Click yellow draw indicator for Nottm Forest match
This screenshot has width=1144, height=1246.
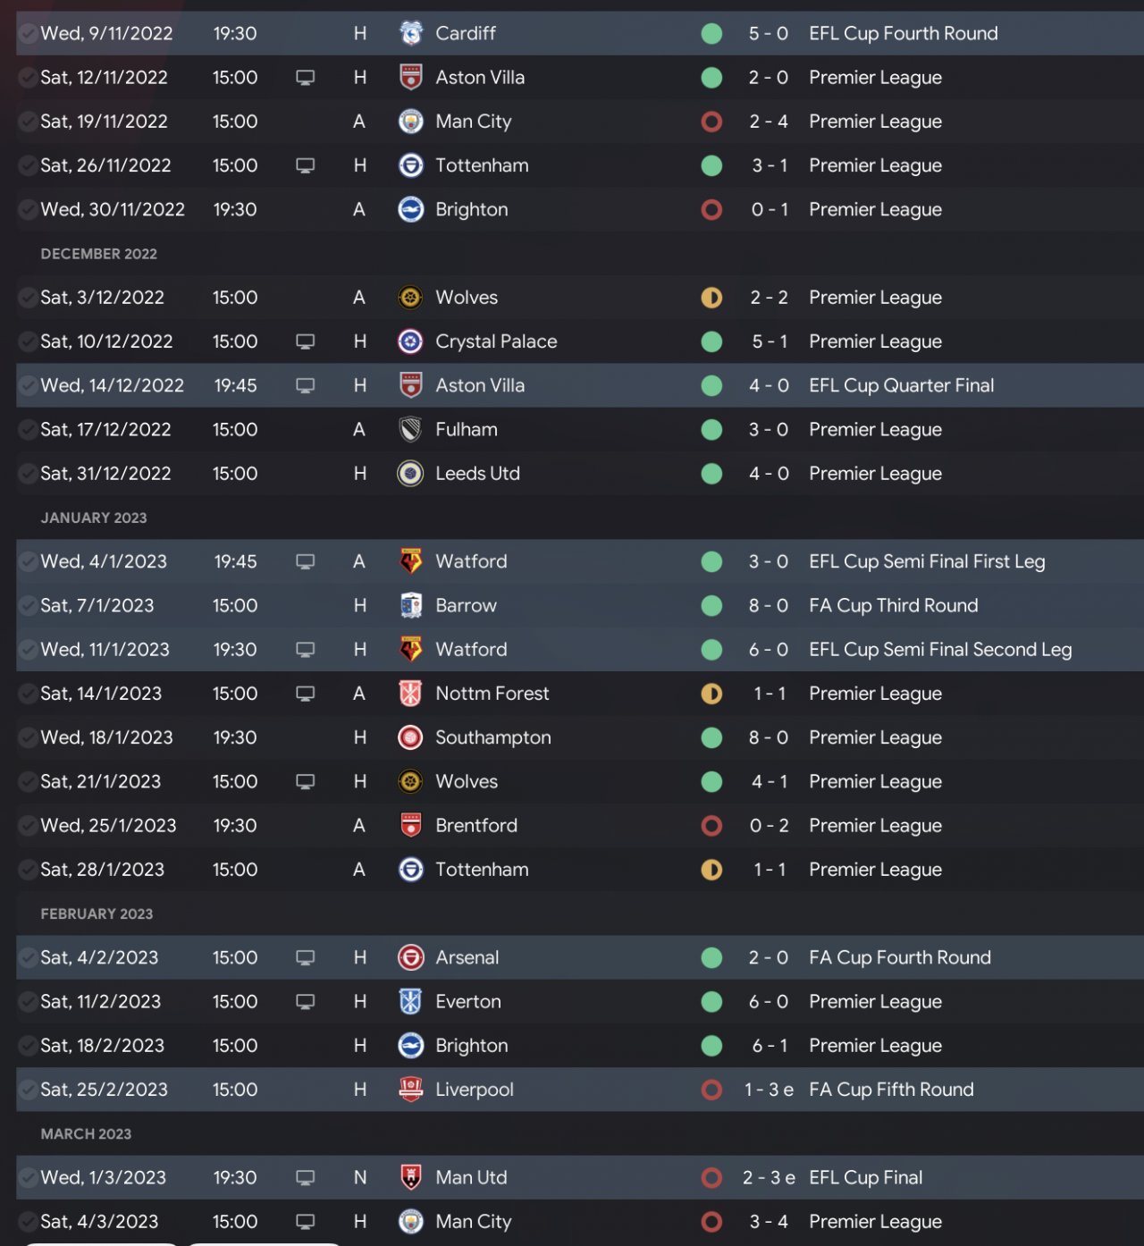coord(711,694)
